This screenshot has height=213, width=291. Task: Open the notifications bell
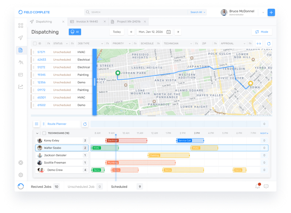click(258, 186)
